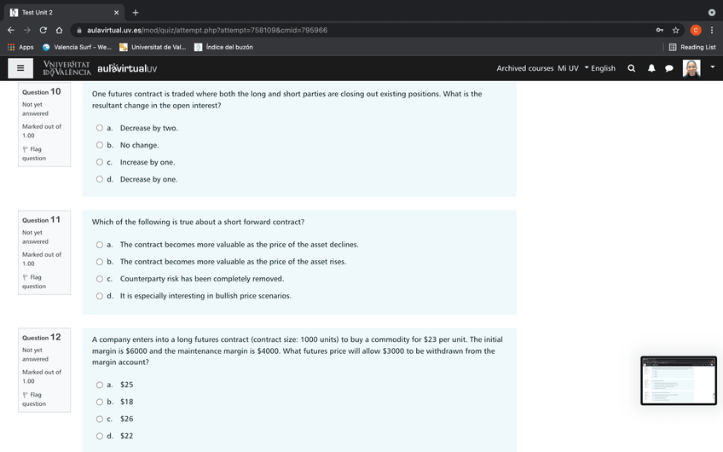Viewport: 723px width, 452px height.
Task: Pick the $26 answer for Question 12
Action: click(x=100, y=419)
